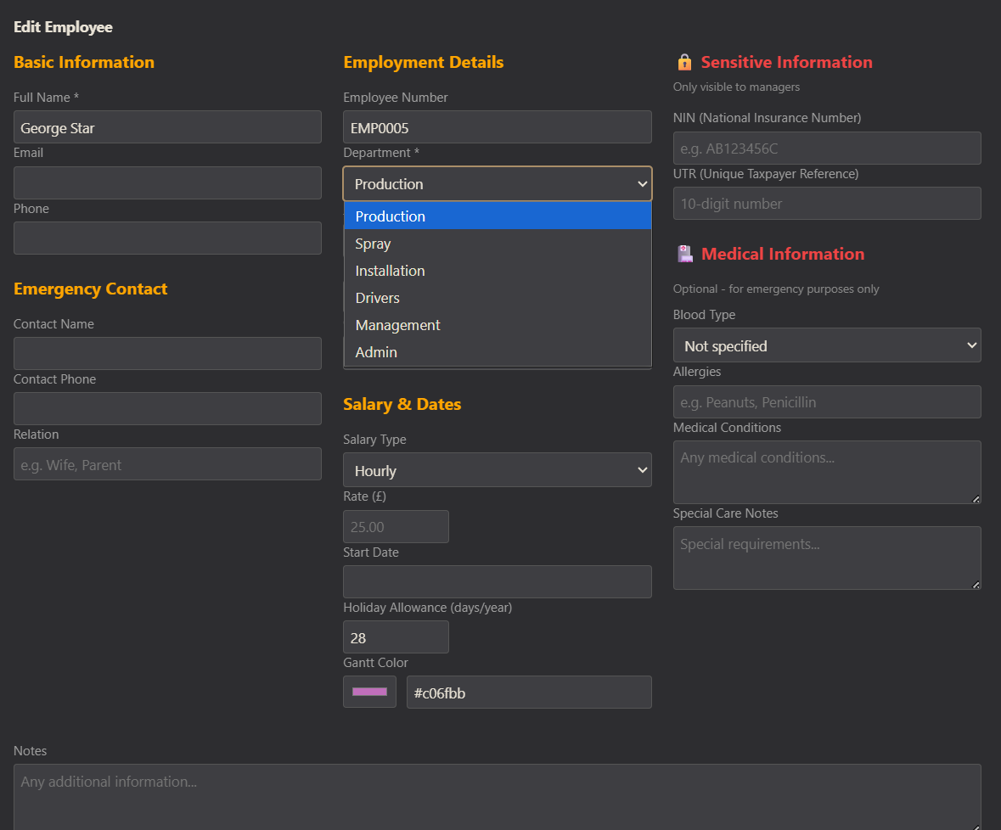Click the Full Name input field
The width and height of the screenshot is (1001, 830).
point(167,127)
